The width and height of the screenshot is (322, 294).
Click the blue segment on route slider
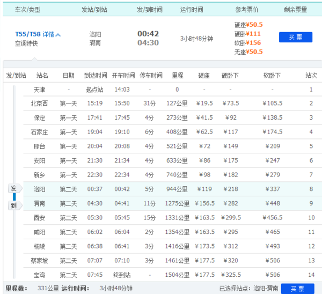tap(14, 197)
